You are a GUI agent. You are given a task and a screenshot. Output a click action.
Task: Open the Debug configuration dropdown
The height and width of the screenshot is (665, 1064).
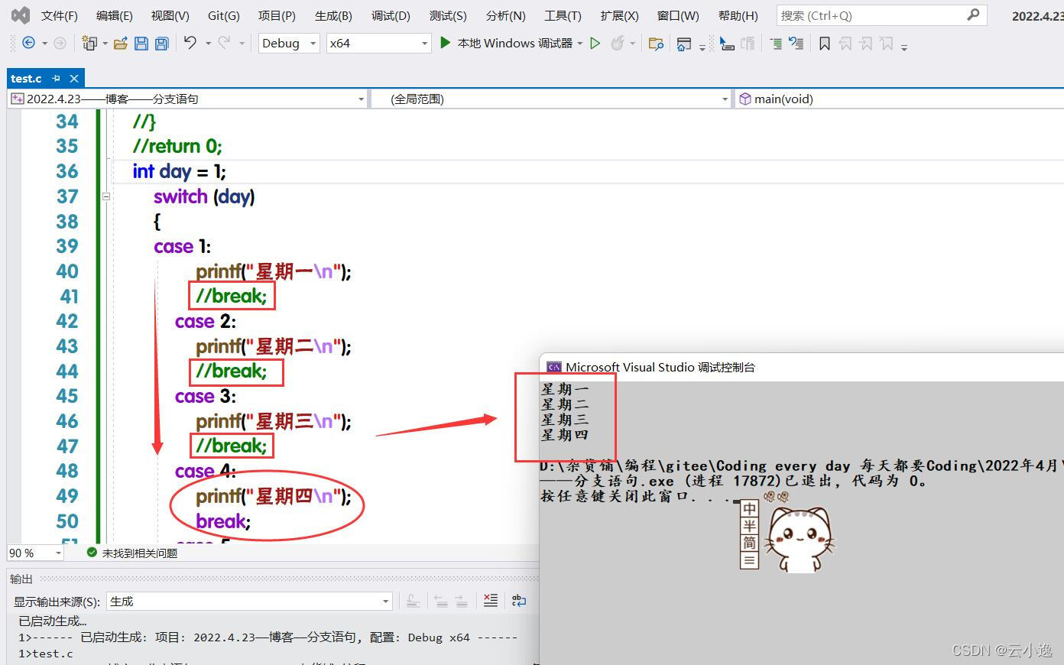click(290, 44)
